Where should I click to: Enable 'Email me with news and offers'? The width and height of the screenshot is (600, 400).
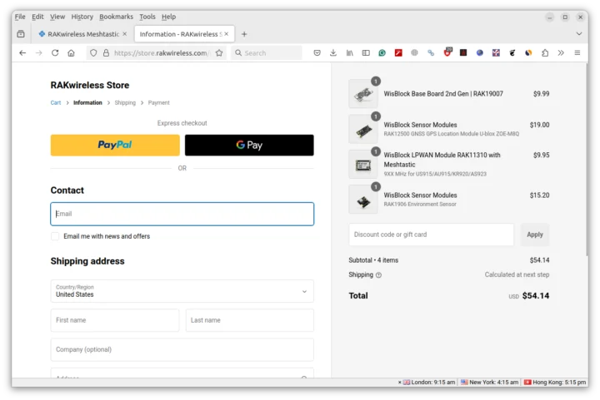(x=55, y=236)
